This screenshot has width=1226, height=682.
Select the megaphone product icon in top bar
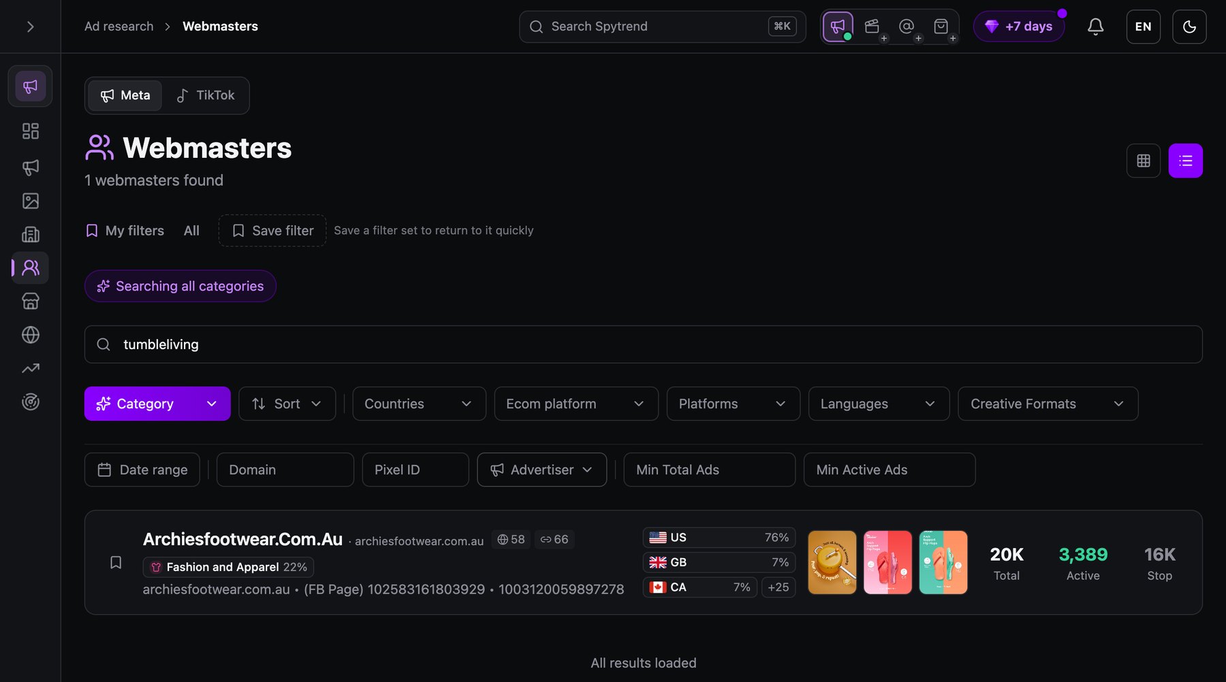pos(838,27)
